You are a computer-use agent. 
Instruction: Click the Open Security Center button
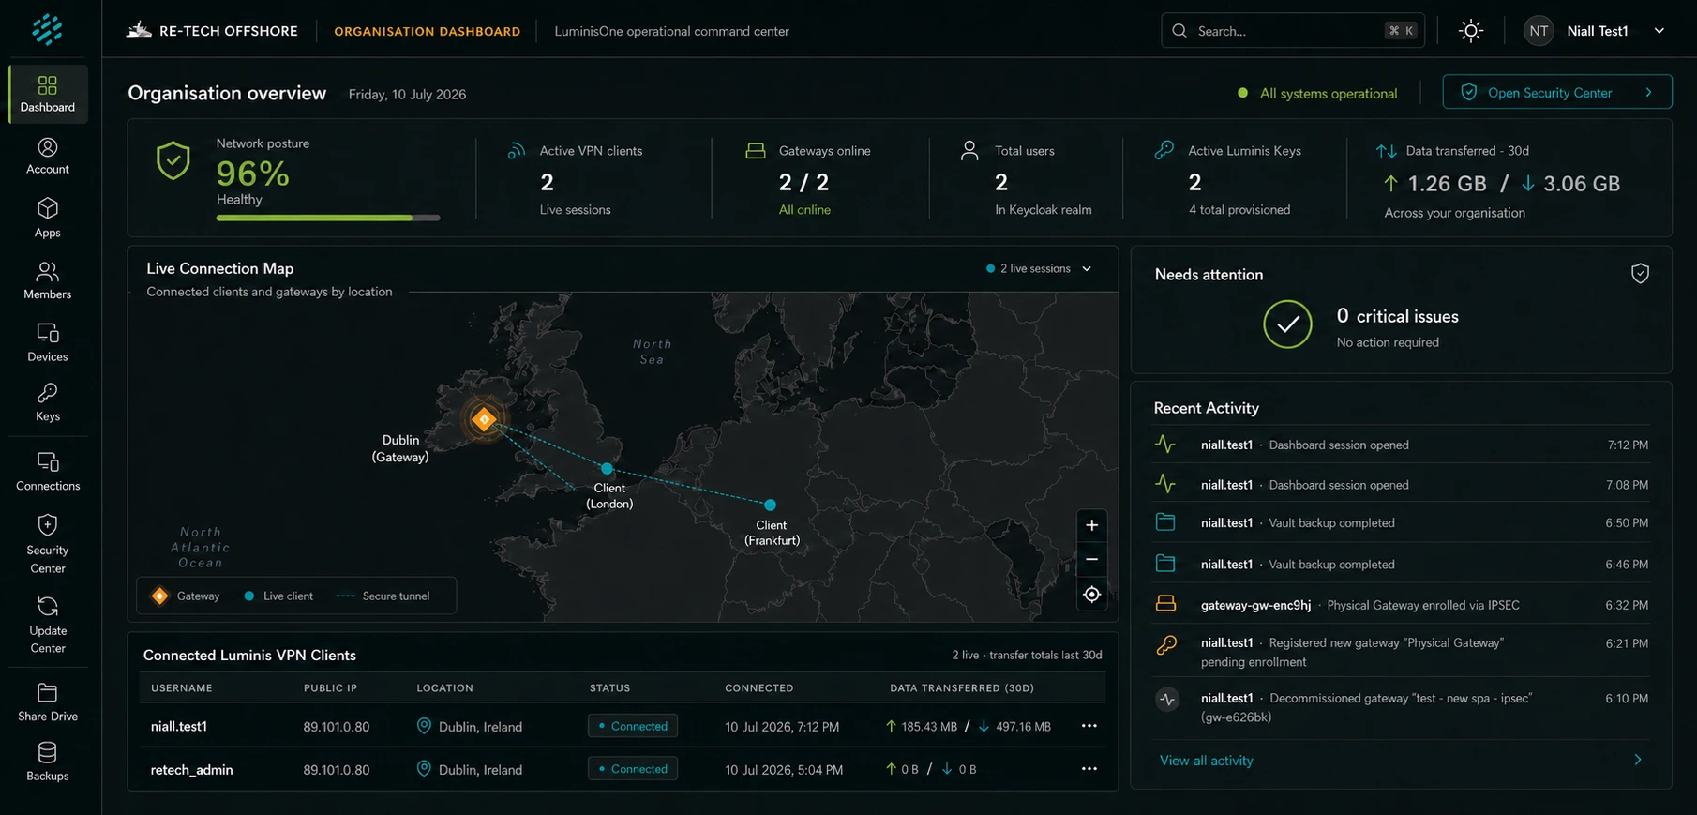tap(1556, 92)
